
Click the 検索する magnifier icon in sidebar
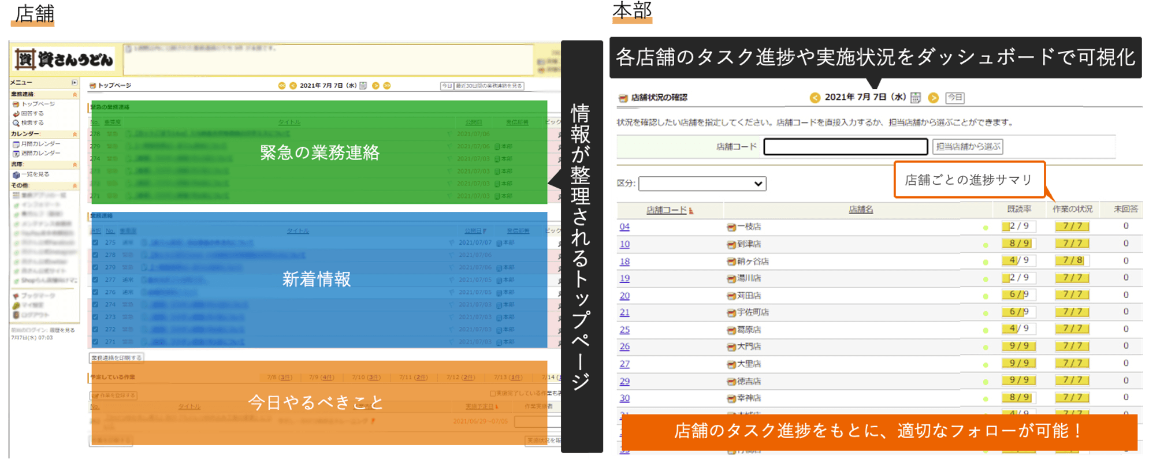(x=16, y=123)
